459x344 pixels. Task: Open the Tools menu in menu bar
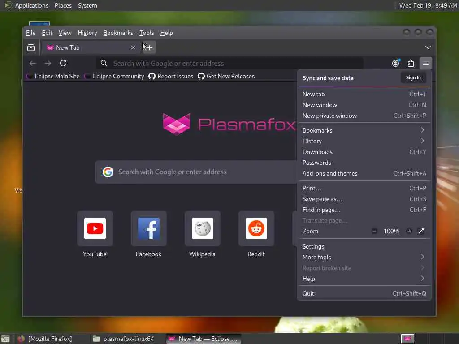pyautogui.click(x=147, y=33)
